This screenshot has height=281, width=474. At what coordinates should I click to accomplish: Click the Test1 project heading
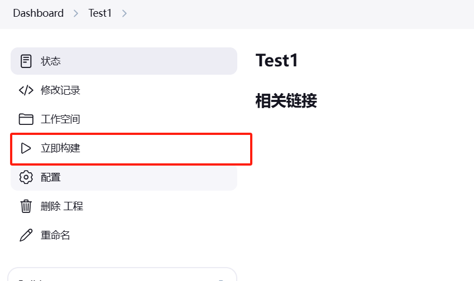pos(276,60)
